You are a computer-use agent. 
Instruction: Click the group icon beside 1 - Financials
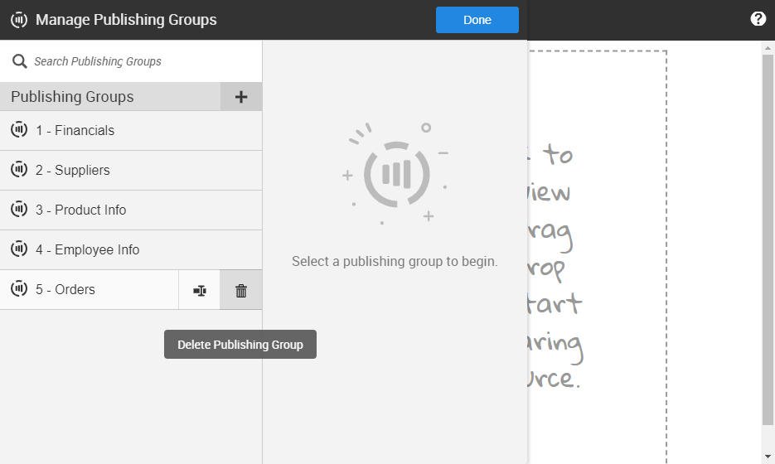[x=19, y=130]
